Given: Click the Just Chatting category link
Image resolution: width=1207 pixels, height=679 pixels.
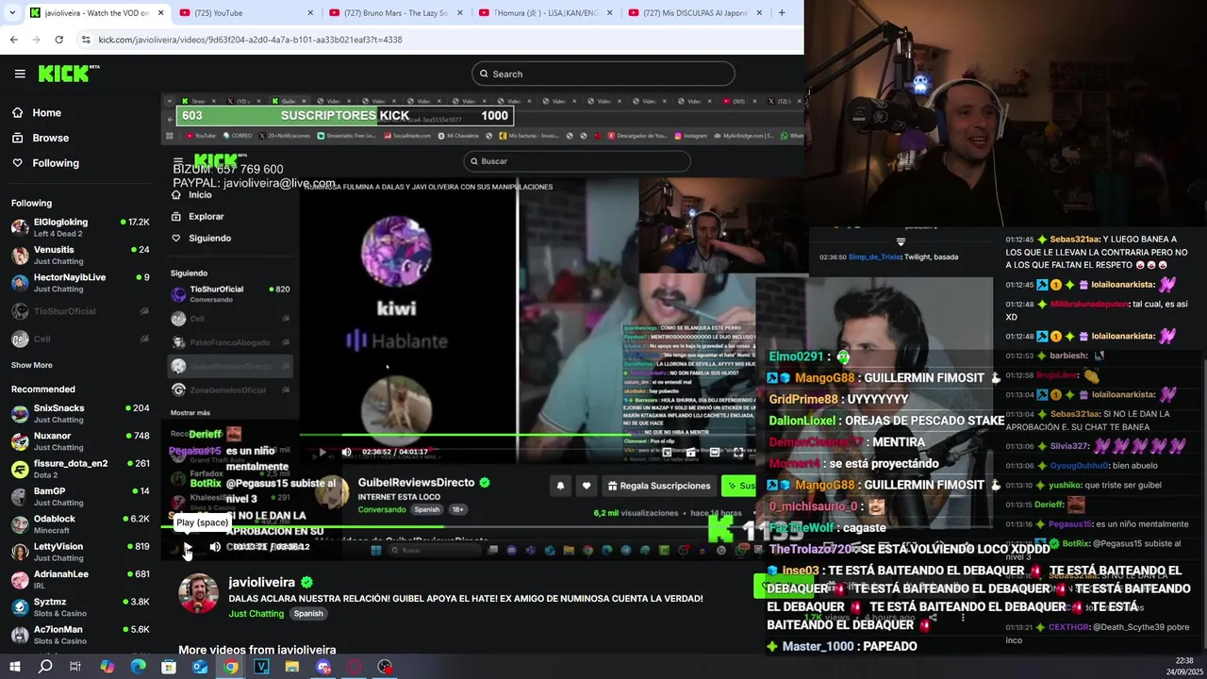Looking at the screenshot, I should (256, 613).
